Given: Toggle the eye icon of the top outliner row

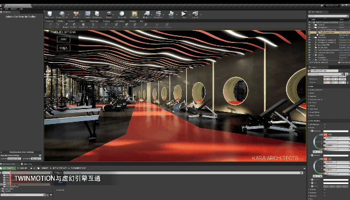Looking at the screenshot, I should [x=309, y=23].
